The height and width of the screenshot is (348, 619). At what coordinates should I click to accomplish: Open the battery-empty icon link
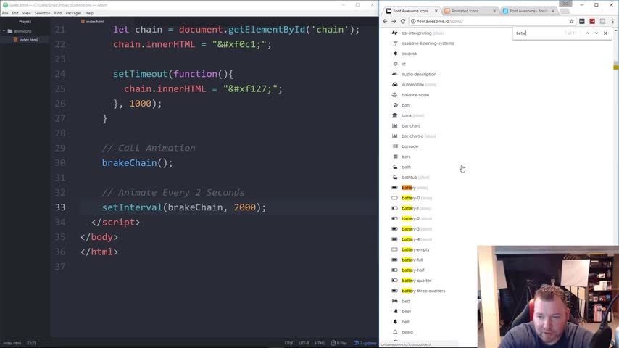(416, 249)
